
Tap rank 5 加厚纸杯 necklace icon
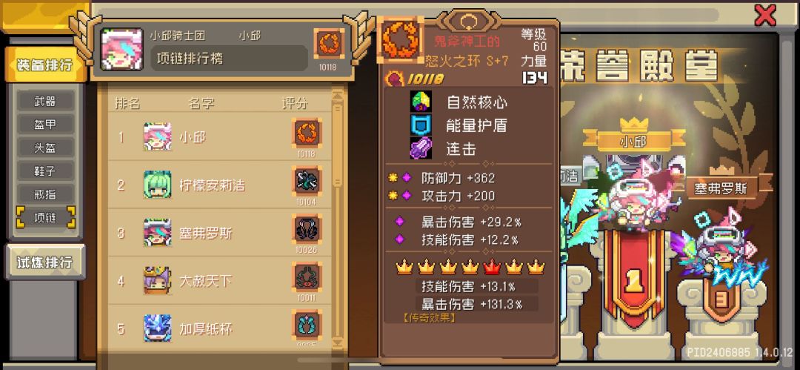[307, 325]
